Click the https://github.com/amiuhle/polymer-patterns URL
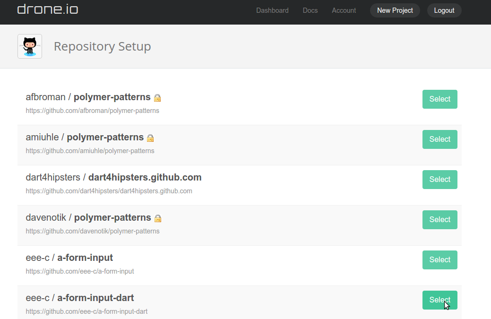491x319 pixels. point(90,151)
